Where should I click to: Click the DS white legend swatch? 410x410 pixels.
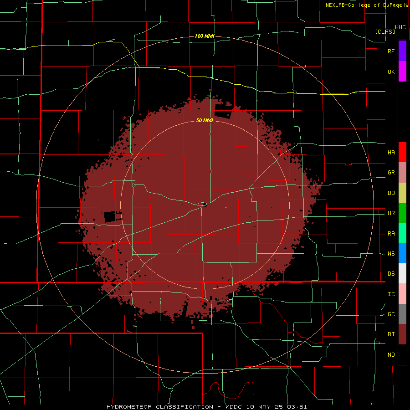pyautogui.click(x=402, y=273)
